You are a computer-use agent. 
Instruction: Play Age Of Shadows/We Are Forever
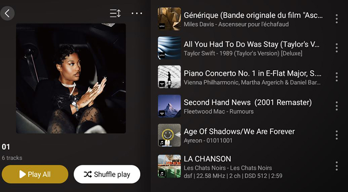tap(239, 131)
